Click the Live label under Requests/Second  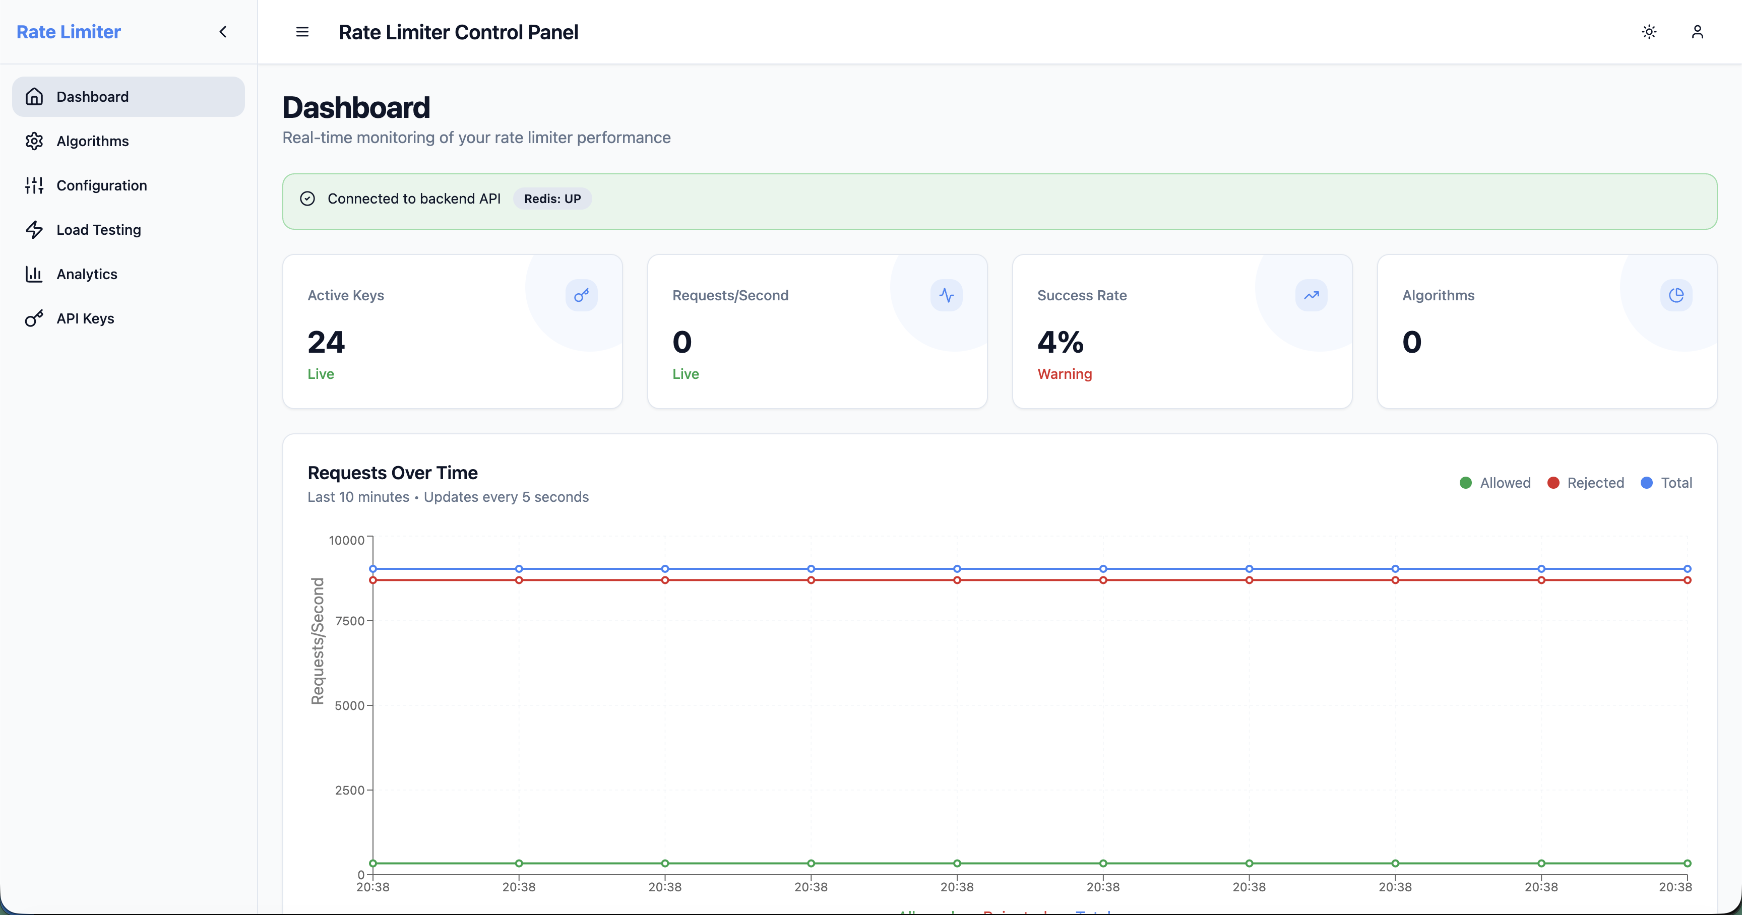685,374
